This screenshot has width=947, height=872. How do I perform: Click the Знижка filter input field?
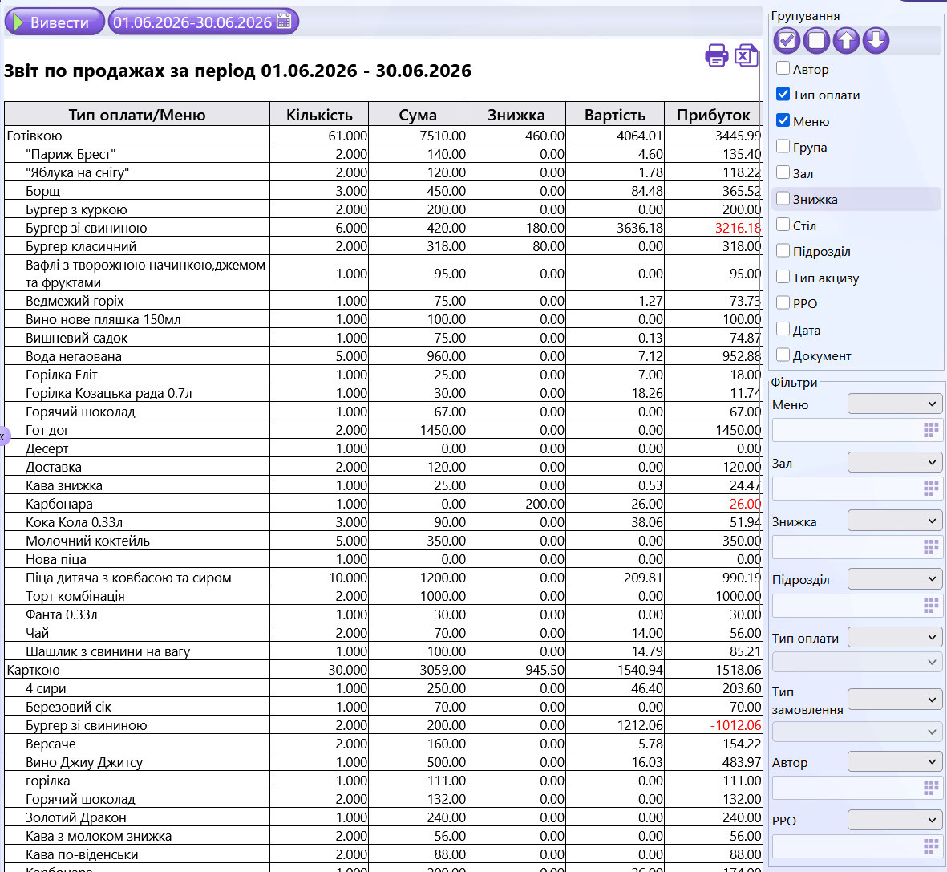pyautogui.click(x=857, y=547)
